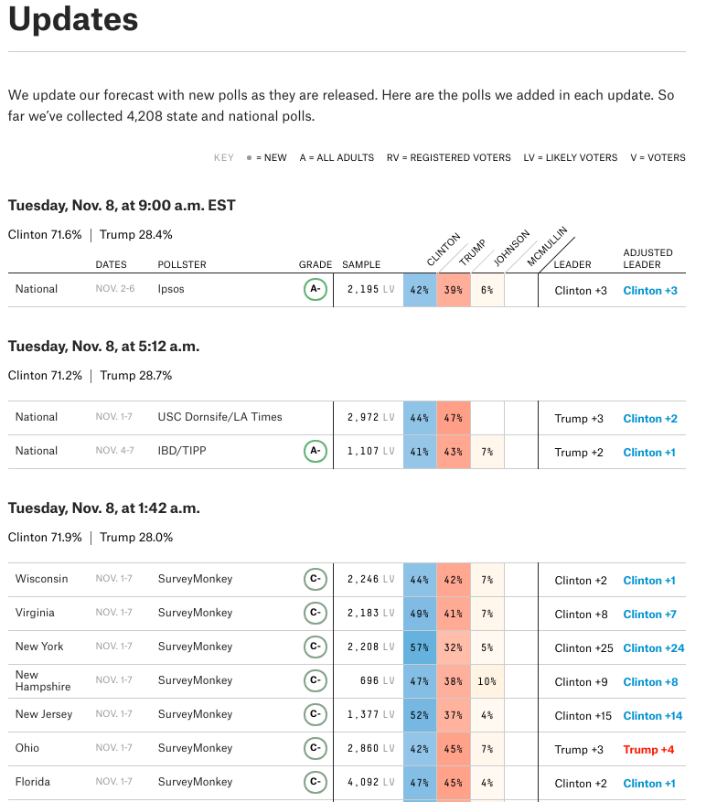Click the A- grade badge for Ipsos
This screenshot has width=706, height=802.
tap(316, 290)
